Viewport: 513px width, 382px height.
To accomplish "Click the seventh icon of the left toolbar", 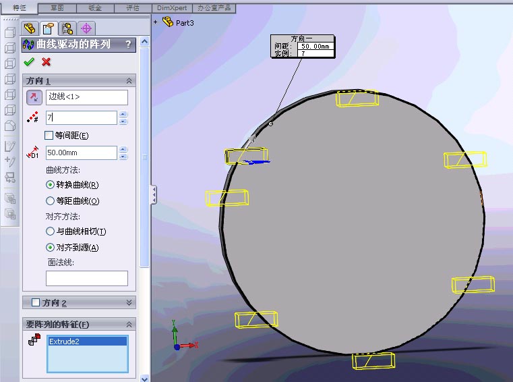I will pos(10,126).
